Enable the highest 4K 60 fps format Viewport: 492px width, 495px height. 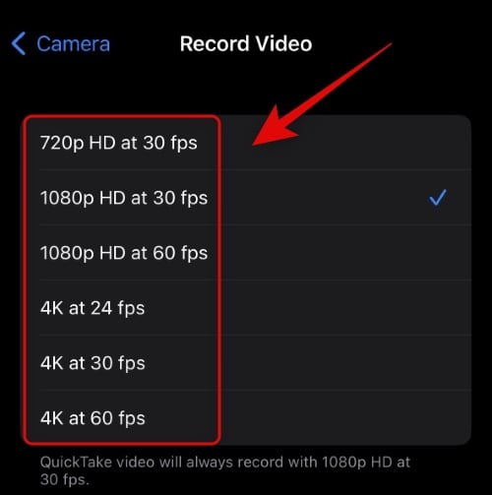tap(248, 418)
